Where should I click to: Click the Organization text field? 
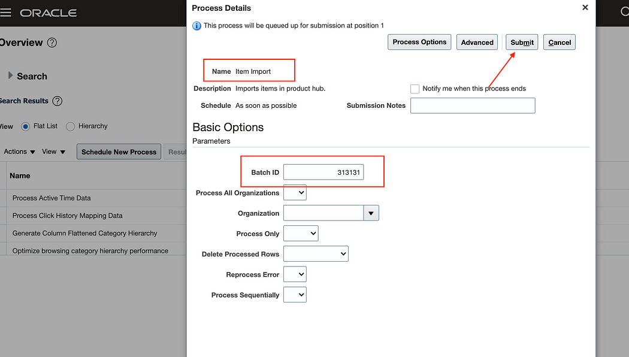pos(323,213)
